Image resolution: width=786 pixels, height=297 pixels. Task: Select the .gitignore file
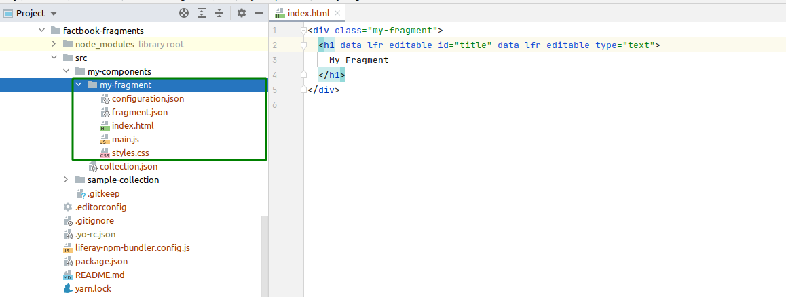(x=95, y=220)
